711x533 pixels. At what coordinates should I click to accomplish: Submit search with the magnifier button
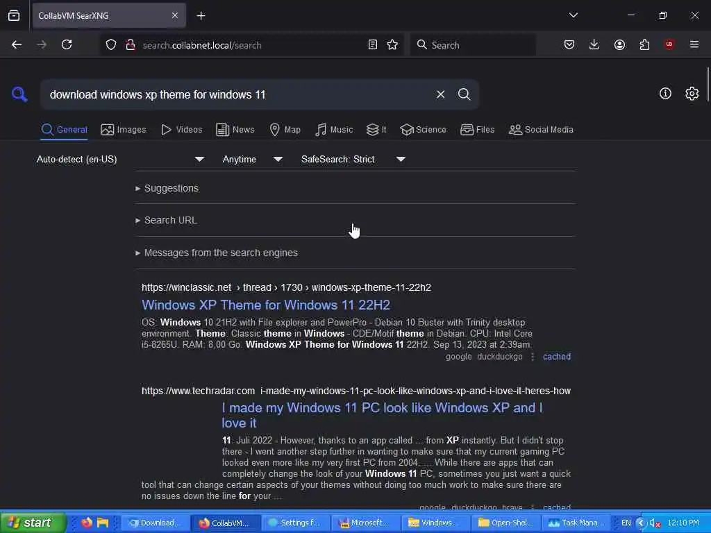tap(464, 94)
